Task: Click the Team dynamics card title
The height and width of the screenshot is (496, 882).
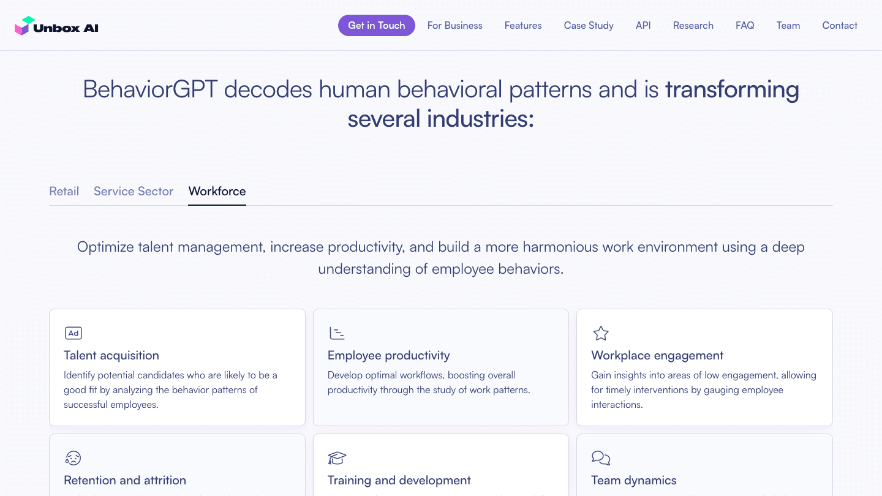Action: (634, 480)
